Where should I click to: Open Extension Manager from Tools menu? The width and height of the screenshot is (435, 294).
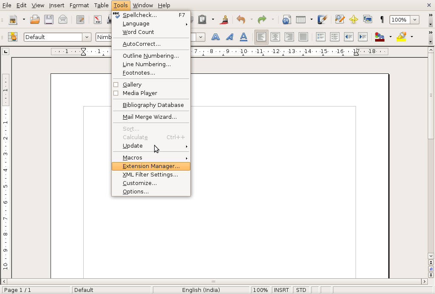tap(151, 166)
